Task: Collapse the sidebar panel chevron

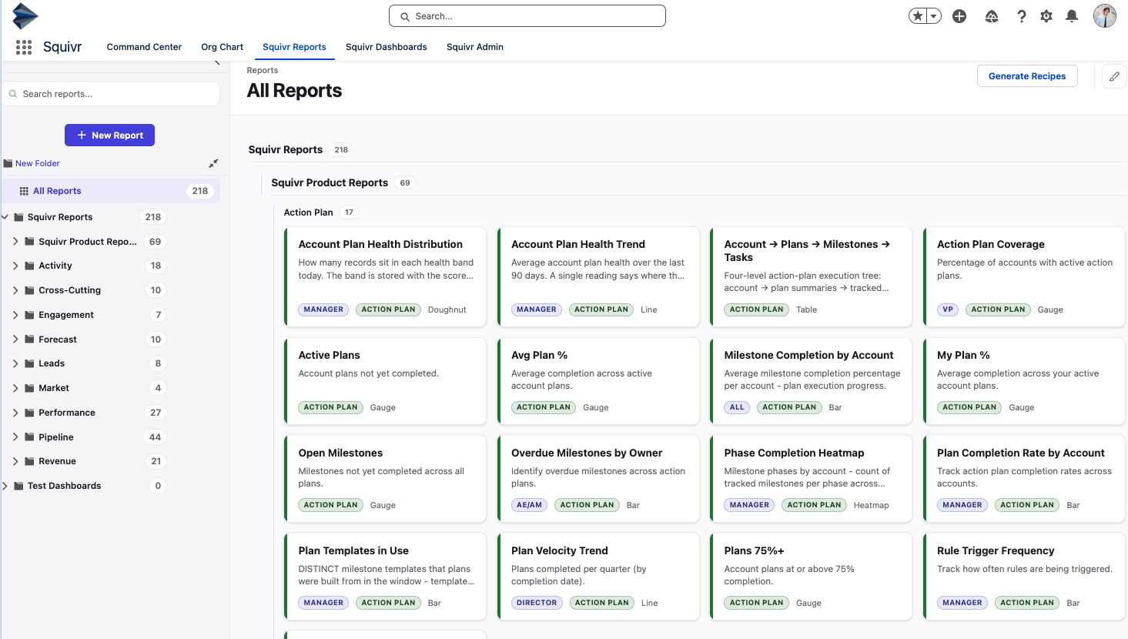Action: 216,62
